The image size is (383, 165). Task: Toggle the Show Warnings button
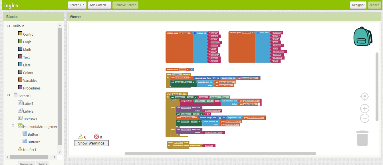click(91, 143)
